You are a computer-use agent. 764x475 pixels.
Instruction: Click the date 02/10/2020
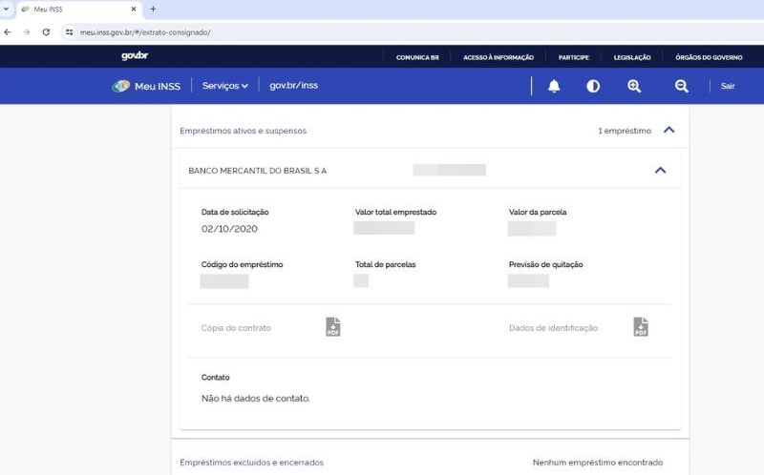[x=229, y=229]
